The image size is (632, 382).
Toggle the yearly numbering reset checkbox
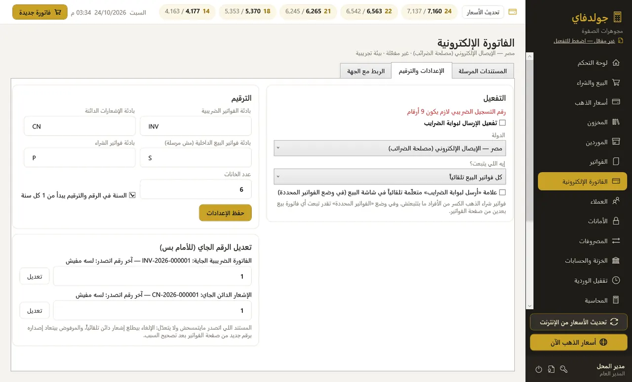[132, 195]
